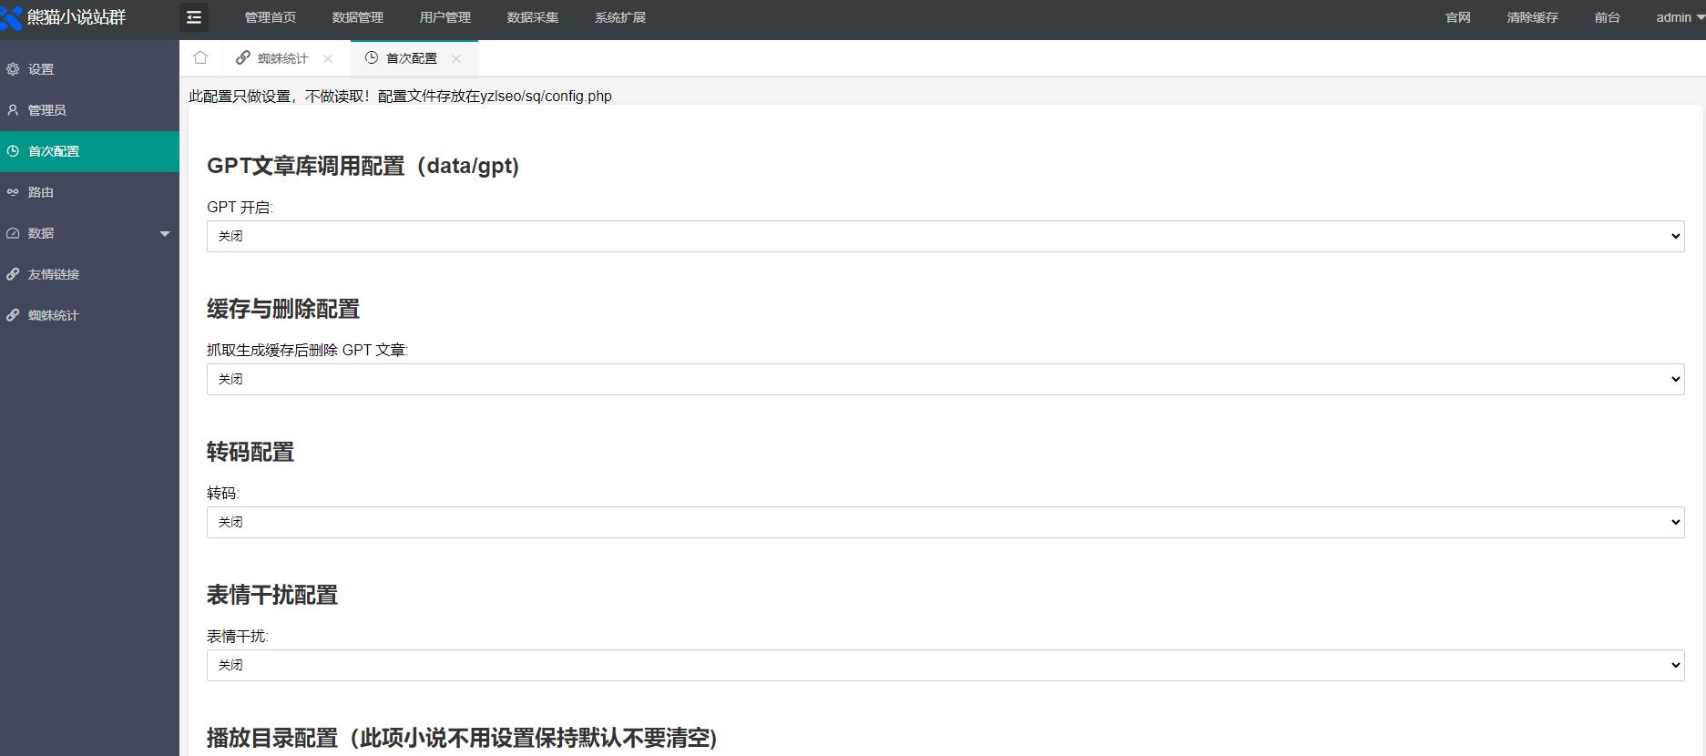Open the 抓取生成缓存后删除 GPT 文章 dropdown

click(945, 379)
